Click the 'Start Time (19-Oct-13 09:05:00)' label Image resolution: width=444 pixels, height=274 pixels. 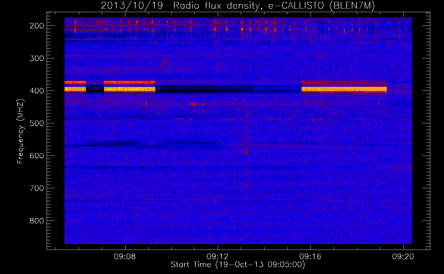[x=238, y=265]
